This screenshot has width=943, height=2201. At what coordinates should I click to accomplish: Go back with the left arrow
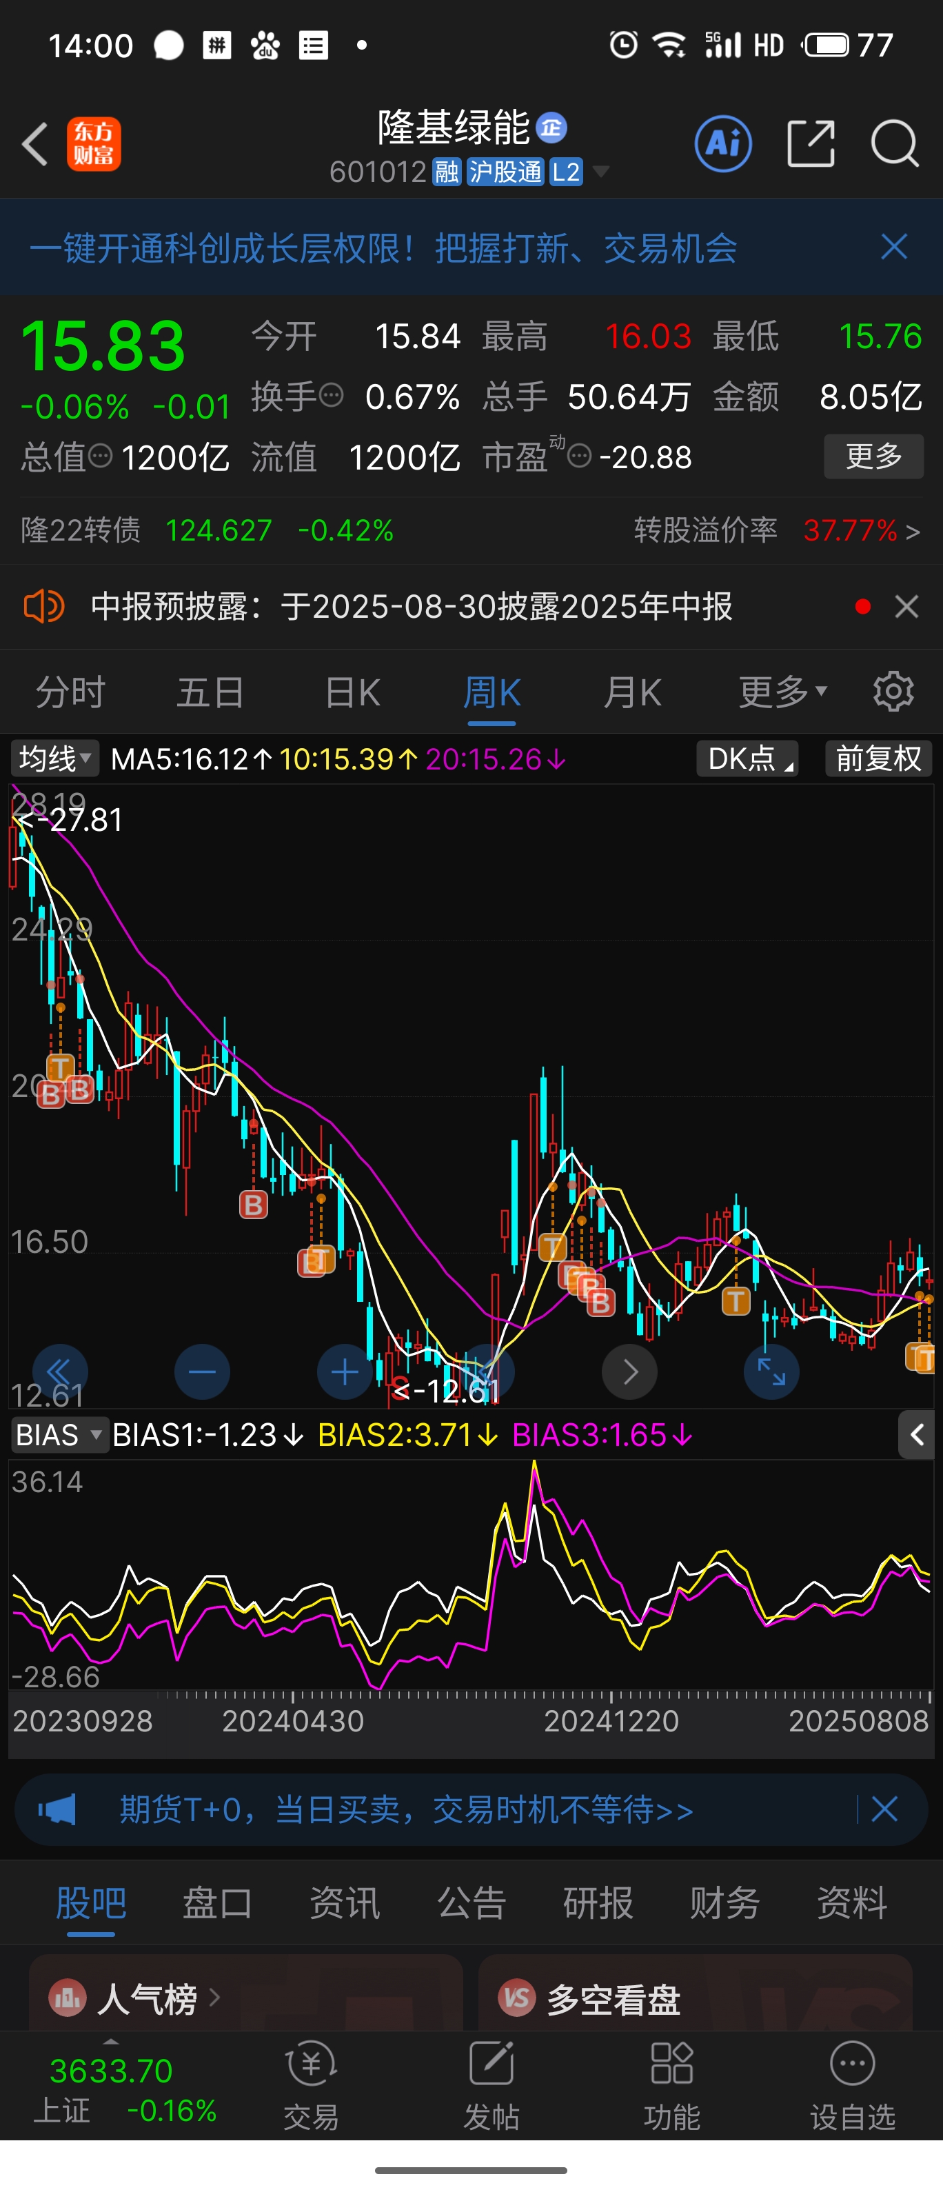35,143
